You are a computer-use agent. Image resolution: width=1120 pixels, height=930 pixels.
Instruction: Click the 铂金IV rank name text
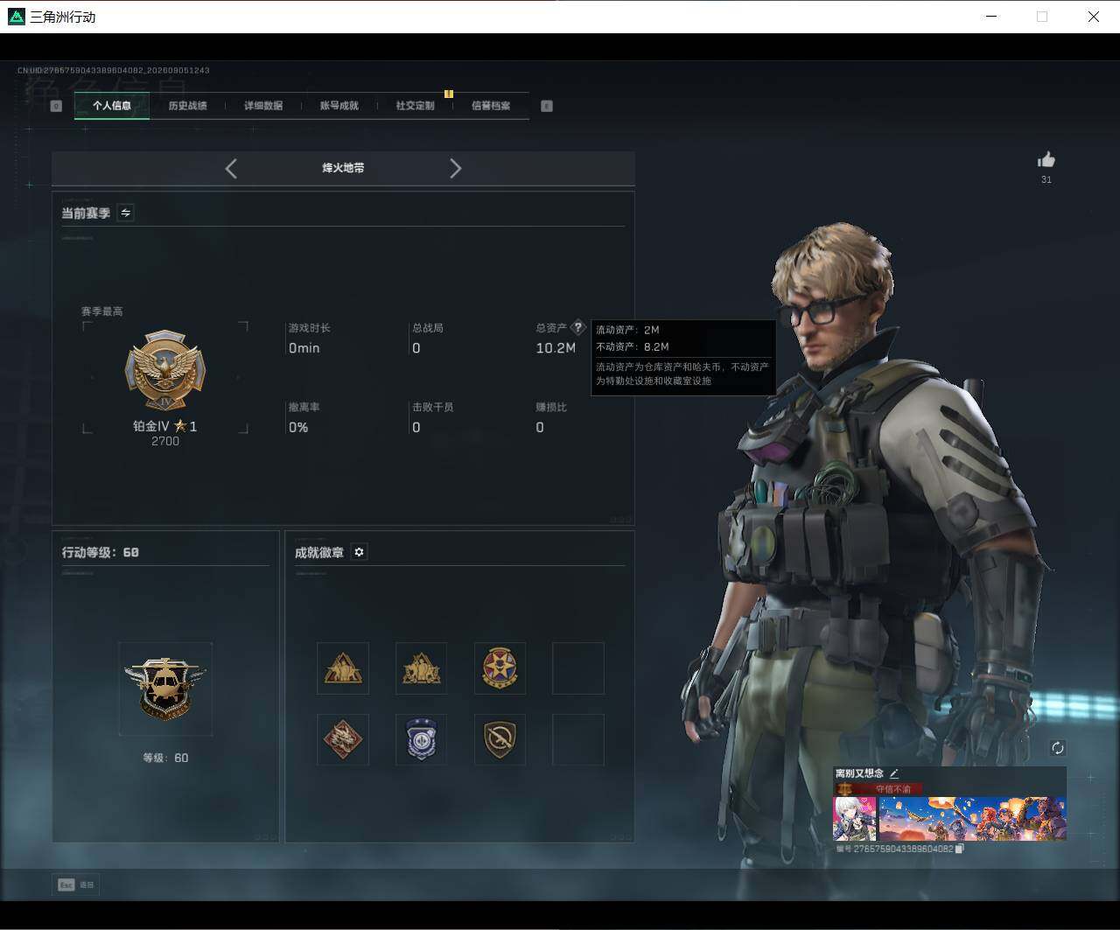(151, 426)
